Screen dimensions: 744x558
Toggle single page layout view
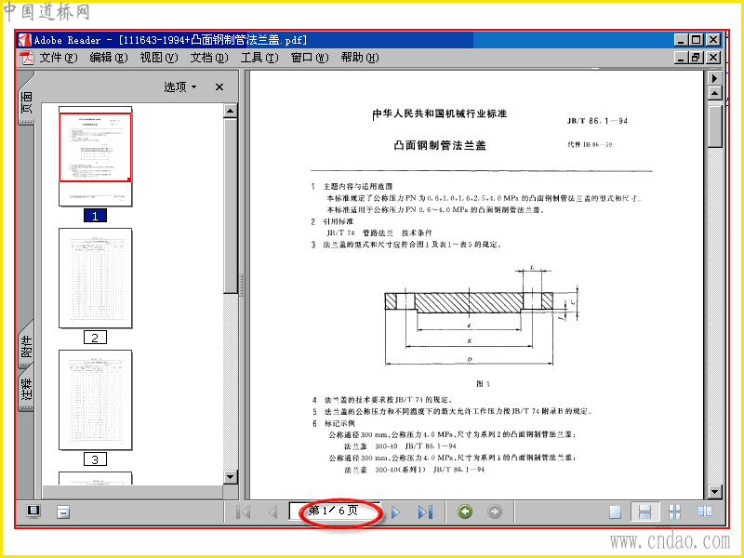(615, 511)
